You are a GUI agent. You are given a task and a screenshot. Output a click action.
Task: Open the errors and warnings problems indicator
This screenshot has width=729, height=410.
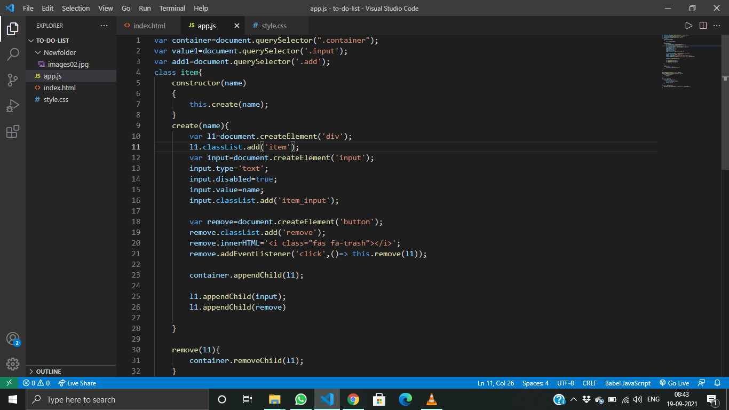(36, 383)
